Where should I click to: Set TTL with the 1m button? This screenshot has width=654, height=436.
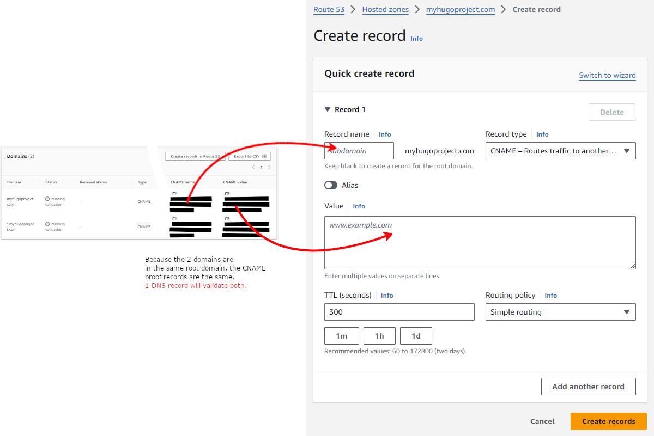342,336
